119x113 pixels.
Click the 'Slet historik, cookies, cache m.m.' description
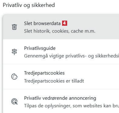pyautogui.click(x=59, y=31)
